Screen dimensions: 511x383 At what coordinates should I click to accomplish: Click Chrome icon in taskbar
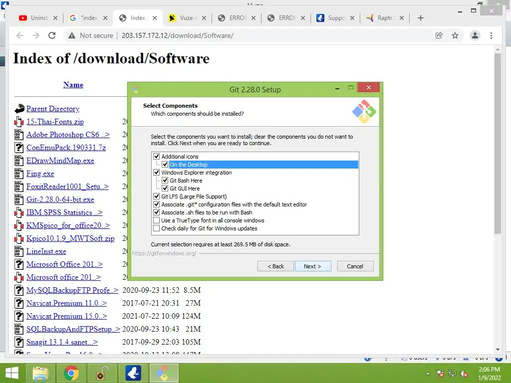[71, 373]
